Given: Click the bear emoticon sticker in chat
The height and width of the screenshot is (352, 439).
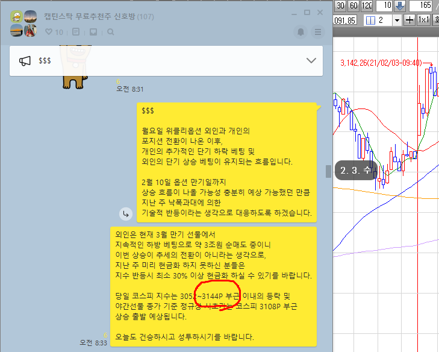Looking at the screenshot, I should click(76, 67).
